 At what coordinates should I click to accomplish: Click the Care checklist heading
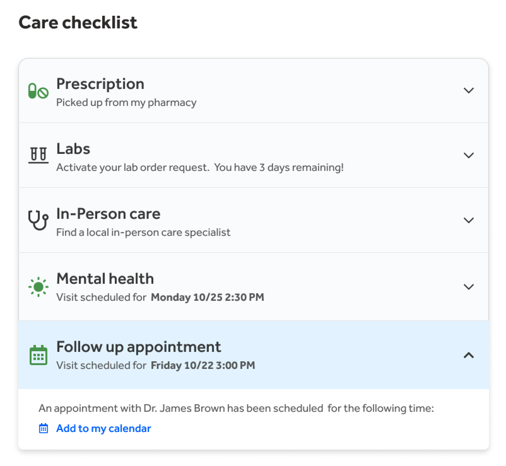pos(78,22)
